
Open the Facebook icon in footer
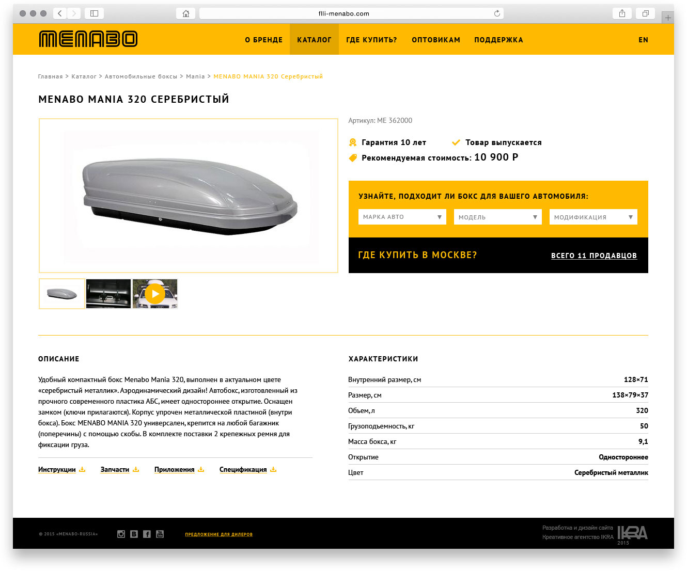click(147, 534)
